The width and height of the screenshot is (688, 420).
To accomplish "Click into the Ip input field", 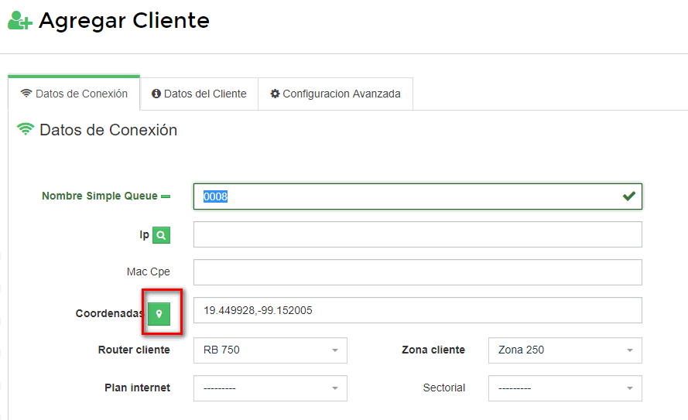I will pos(417,234).
